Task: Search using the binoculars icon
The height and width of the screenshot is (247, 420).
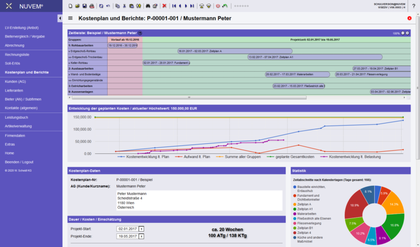Action: pyautogui.click(x=148, y=6)
